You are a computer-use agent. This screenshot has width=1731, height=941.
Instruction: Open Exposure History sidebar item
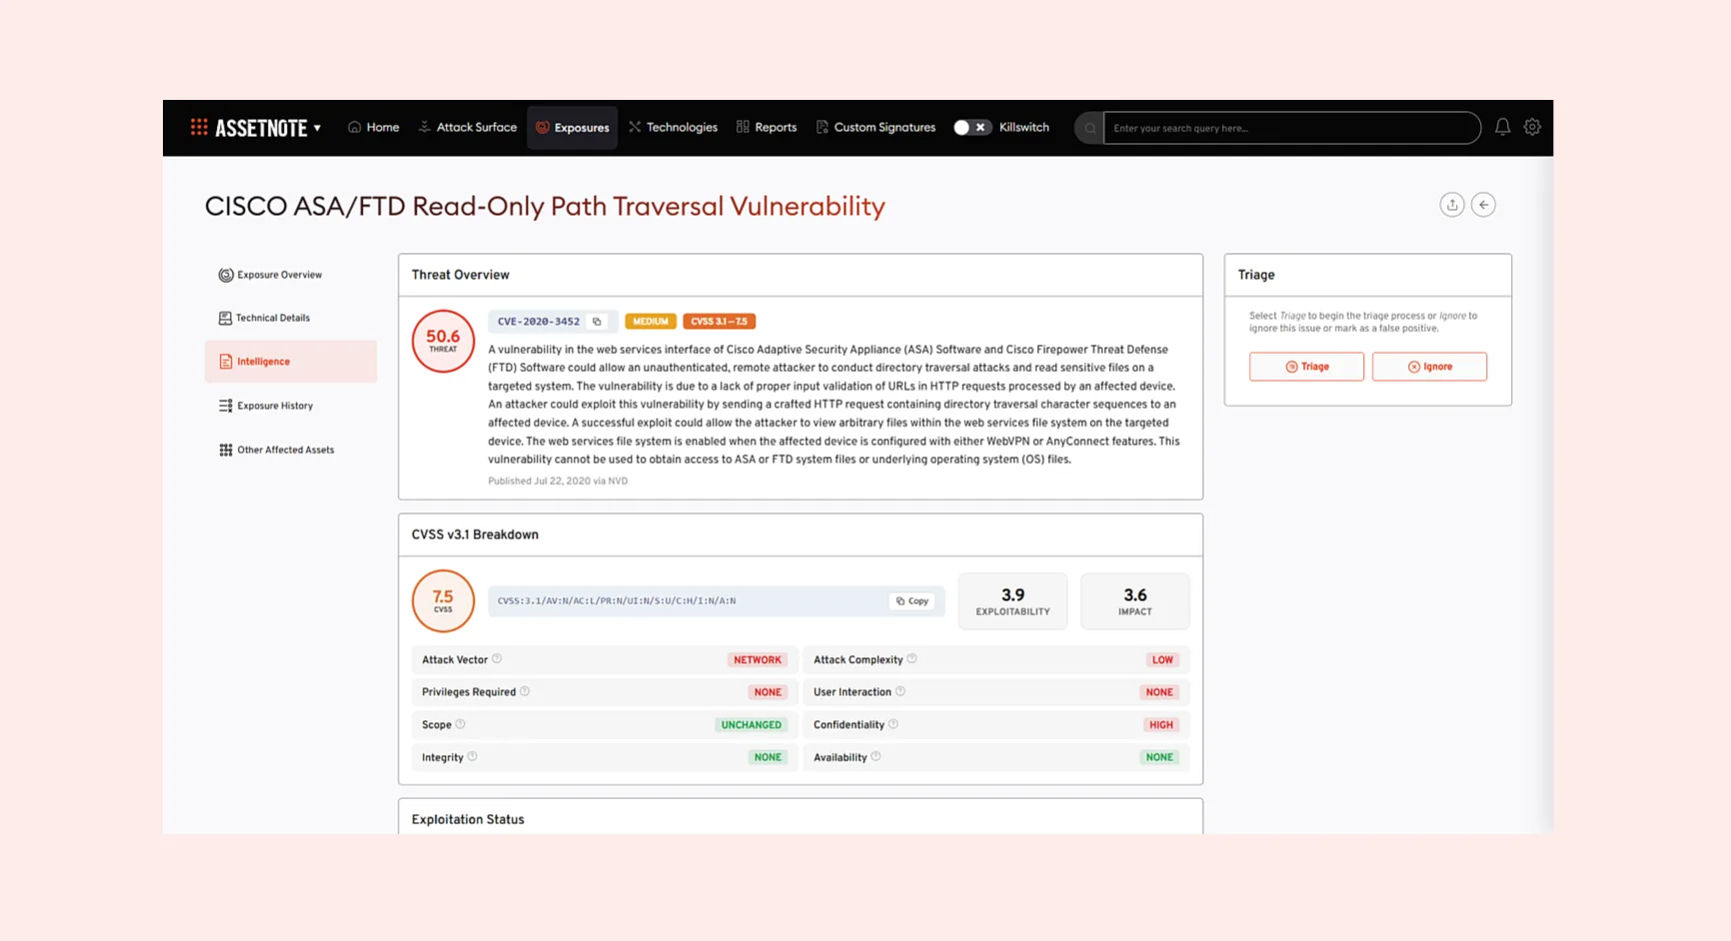coord(275,406)
